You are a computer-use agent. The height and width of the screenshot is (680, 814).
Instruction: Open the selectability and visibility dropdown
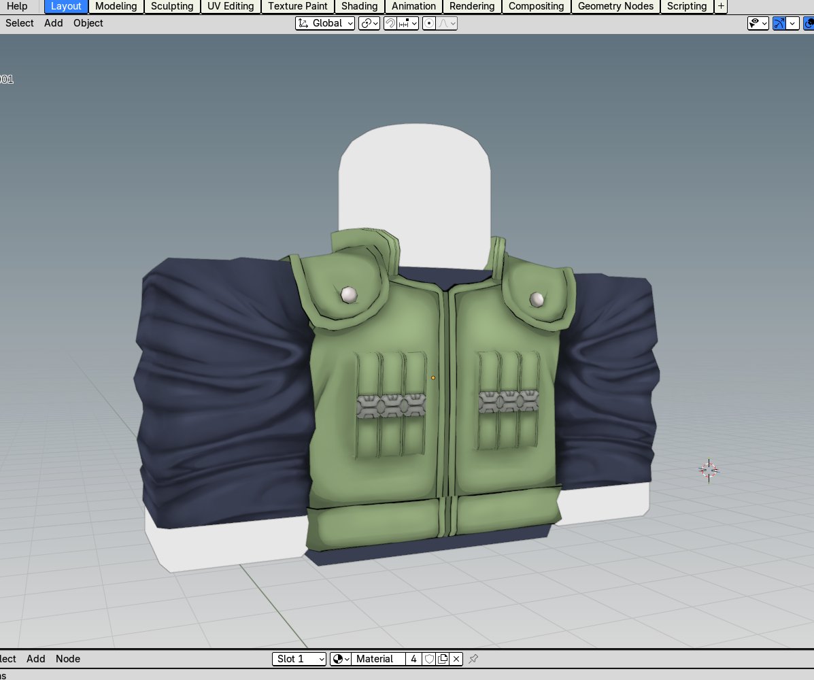[758, 23]
